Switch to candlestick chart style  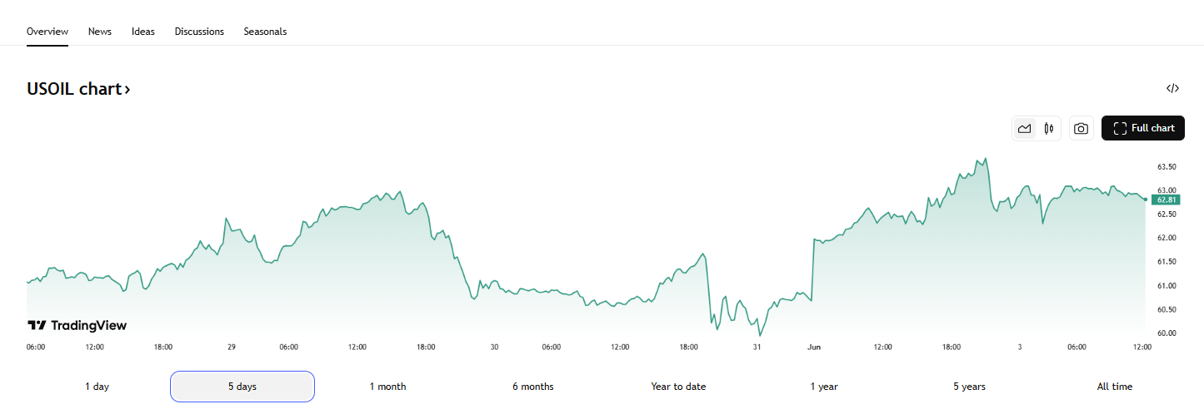[1049, 129]
